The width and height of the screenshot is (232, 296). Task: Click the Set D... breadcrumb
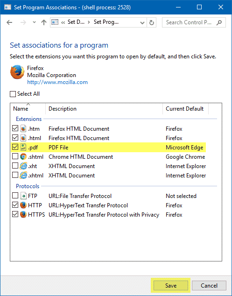click(x=76, y=22)
